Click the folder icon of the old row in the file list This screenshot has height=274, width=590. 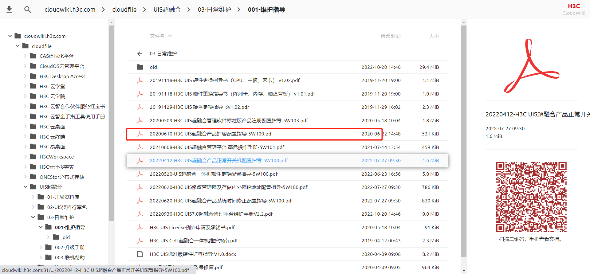point(140,67)
